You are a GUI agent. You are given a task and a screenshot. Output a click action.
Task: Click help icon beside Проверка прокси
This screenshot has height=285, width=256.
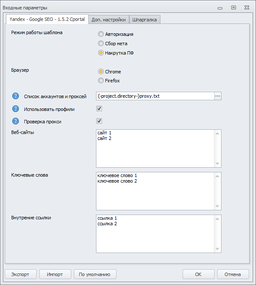tap(16, 121)
